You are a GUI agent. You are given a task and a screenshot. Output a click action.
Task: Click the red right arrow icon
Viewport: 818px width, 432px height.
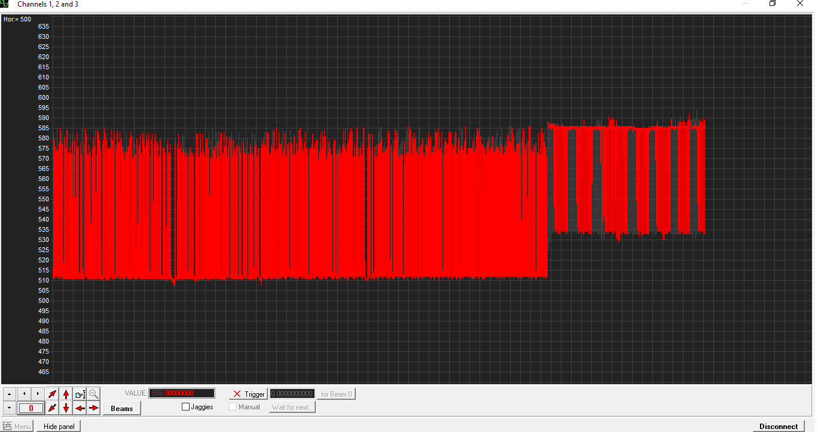[94, 408]
